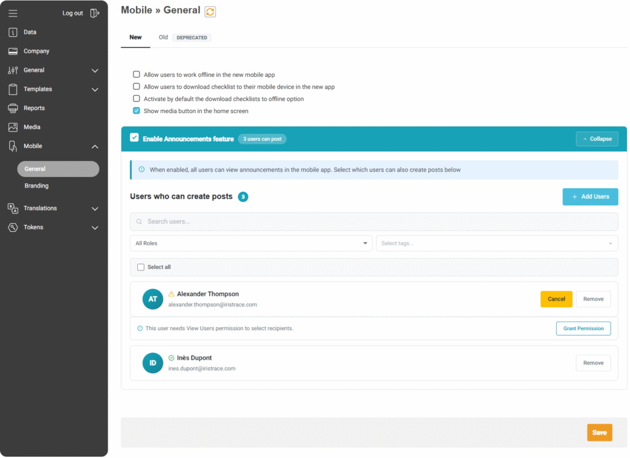Uncheck Show media button in home screen

point(137,111)
